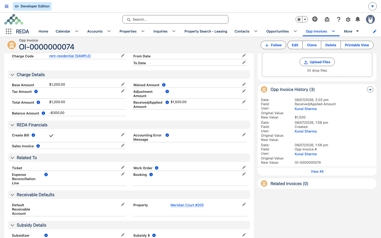Switch to the Opportunities tab

[x=278, y=31]
